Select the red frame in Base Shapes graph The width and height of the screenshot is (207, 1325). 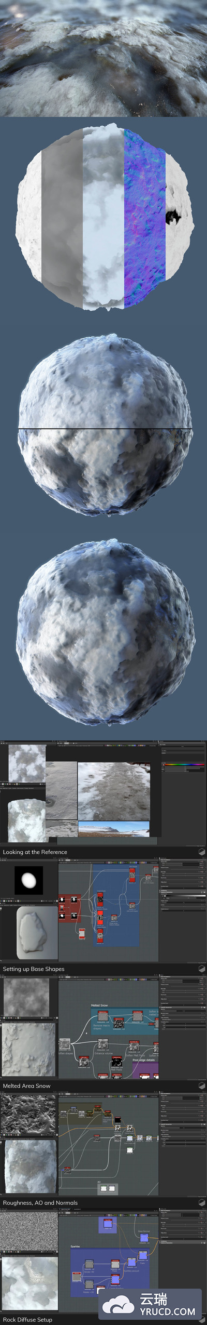click(70, 908)
